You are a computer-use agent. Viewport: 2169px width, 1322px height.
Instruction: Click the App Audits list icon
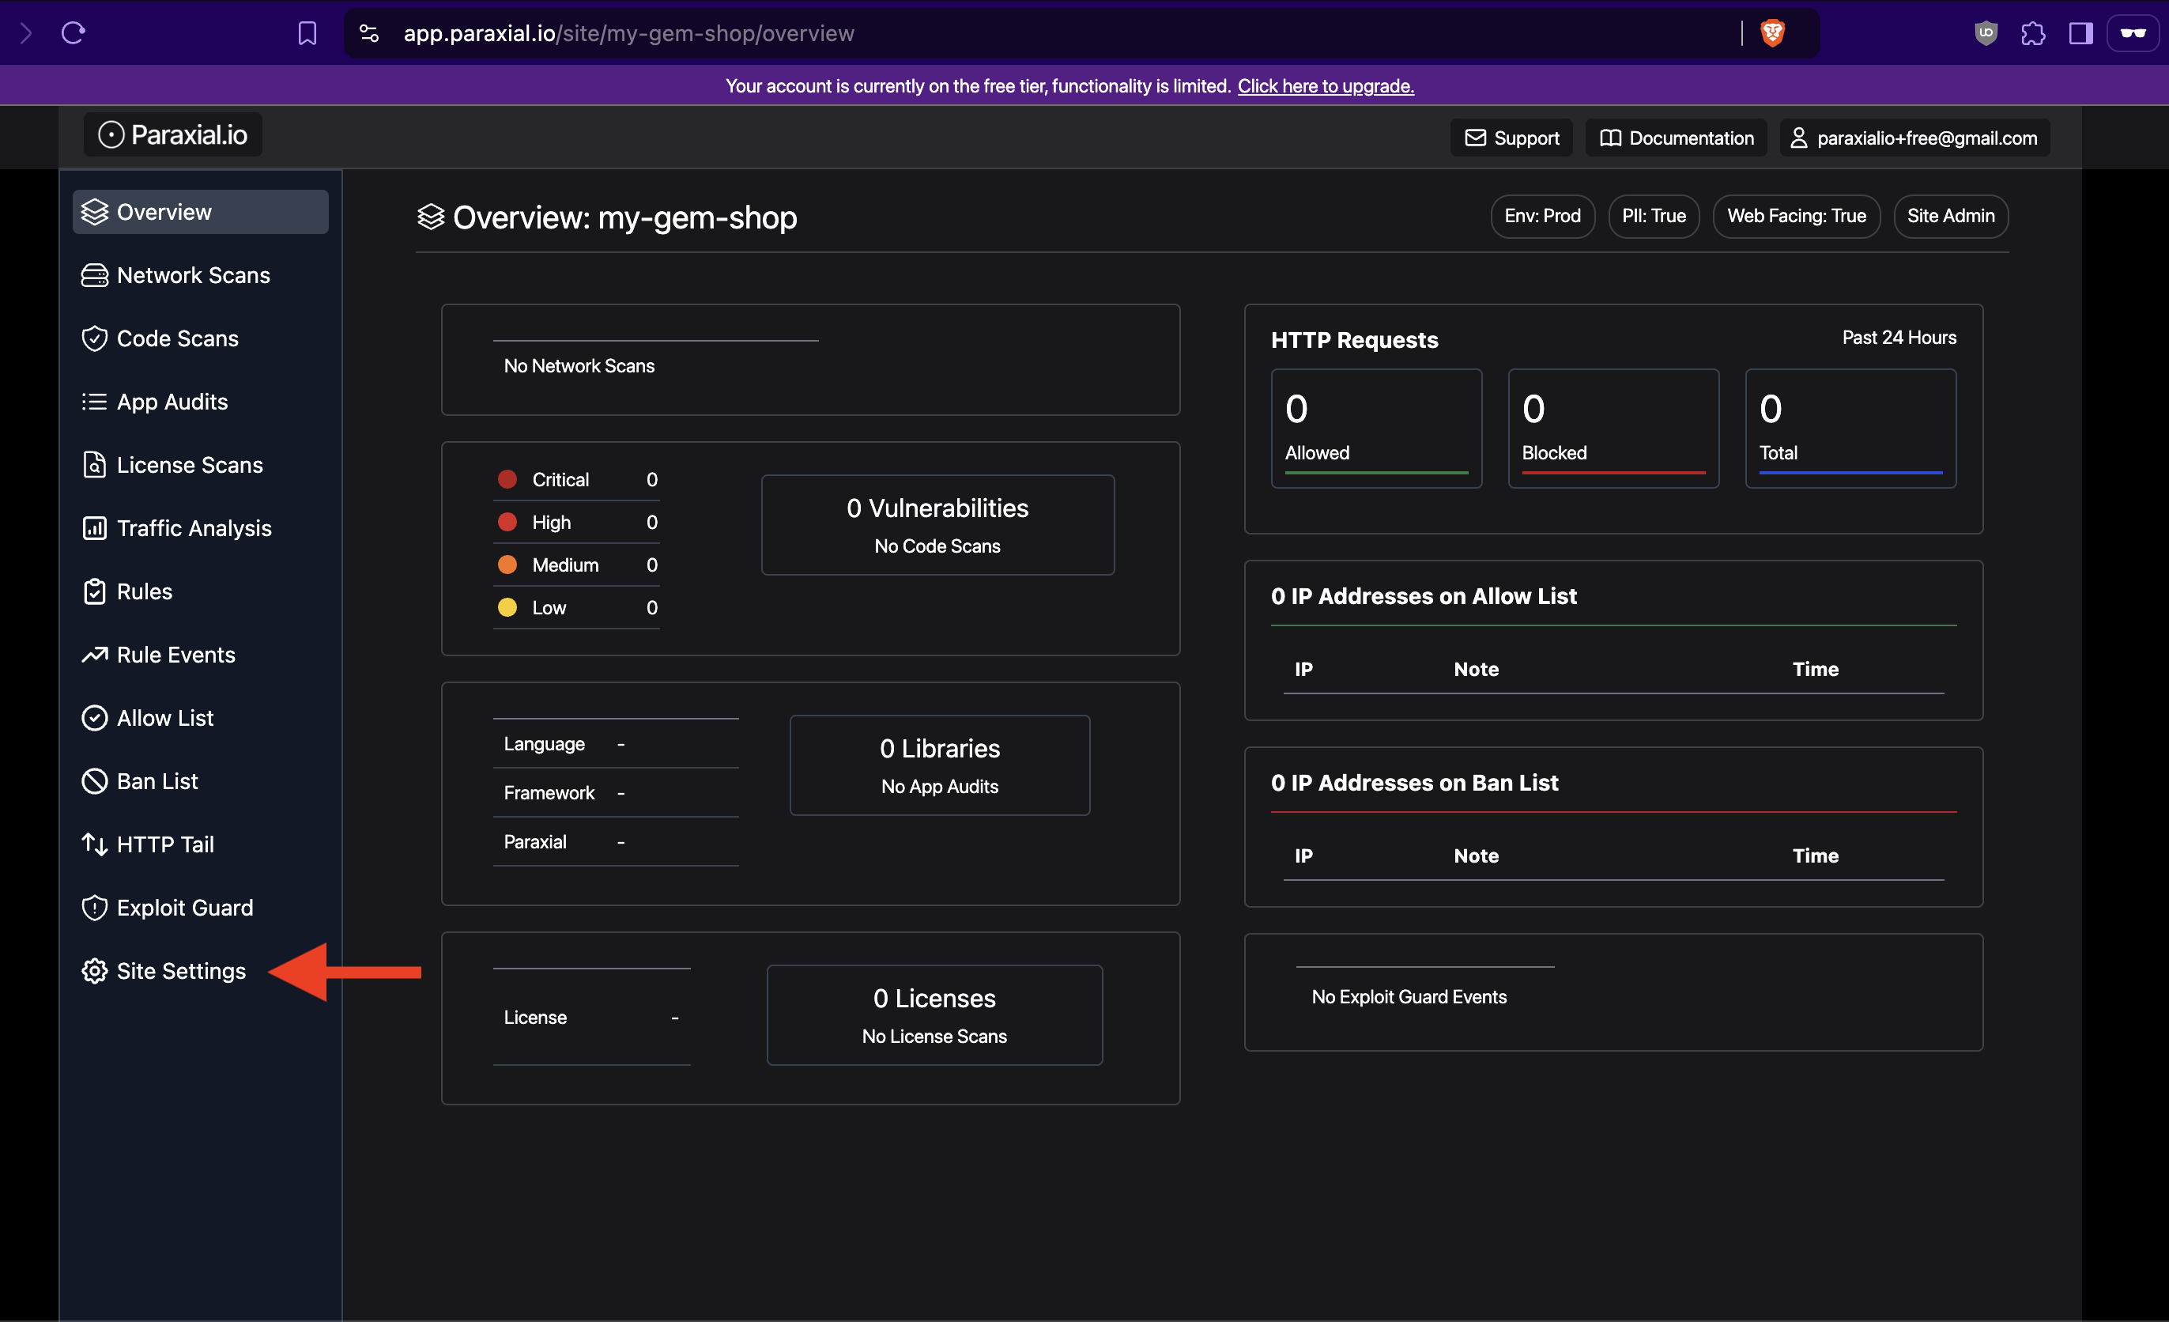click(x=94, y=402)
